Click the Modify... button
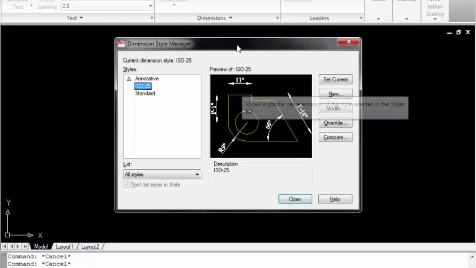This screenshot has height=268, width=476. 335,108
